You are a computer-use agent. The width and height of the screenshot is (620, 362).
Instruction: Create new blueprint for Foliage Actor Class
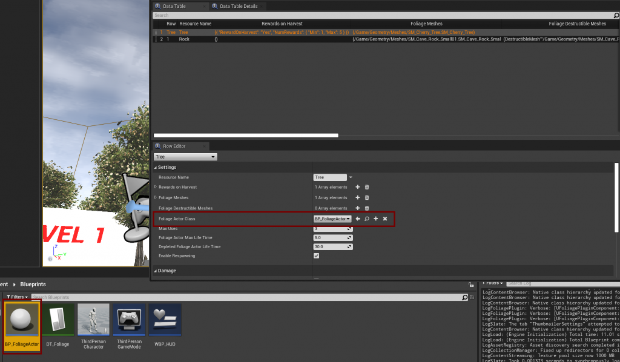(x=375, y=219)
